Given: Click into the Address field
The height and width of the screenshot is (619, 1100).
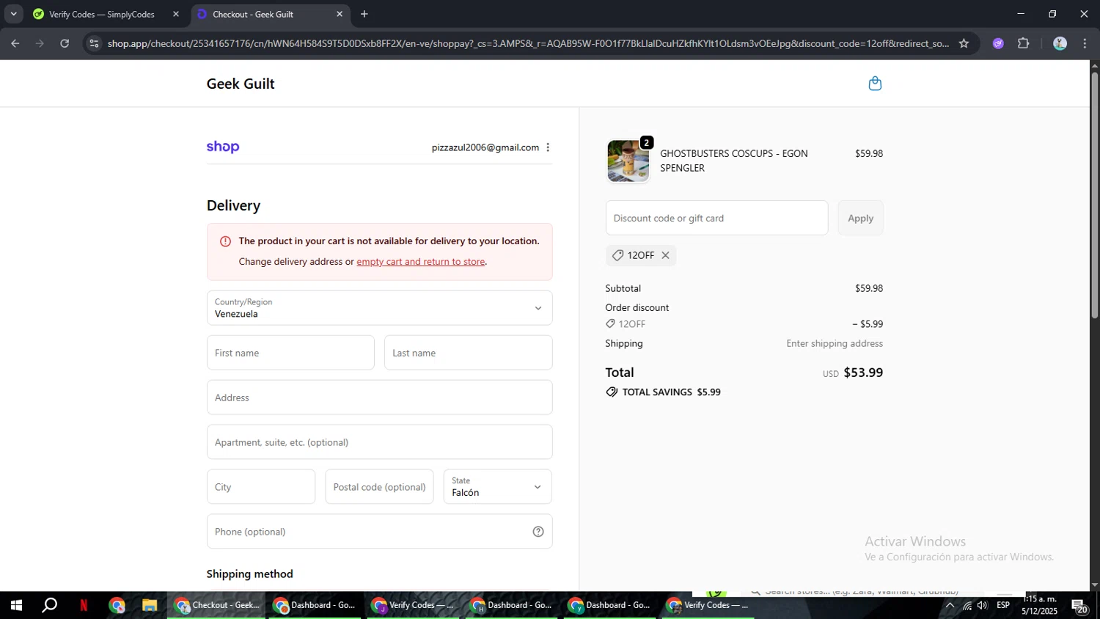Looking at the screenshot, I should 379,398.
